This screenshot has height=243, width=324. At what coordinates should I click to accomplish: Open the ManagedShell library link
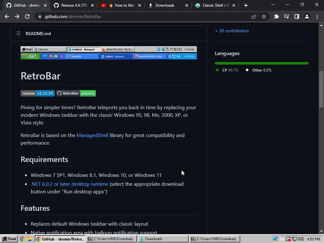92,135
